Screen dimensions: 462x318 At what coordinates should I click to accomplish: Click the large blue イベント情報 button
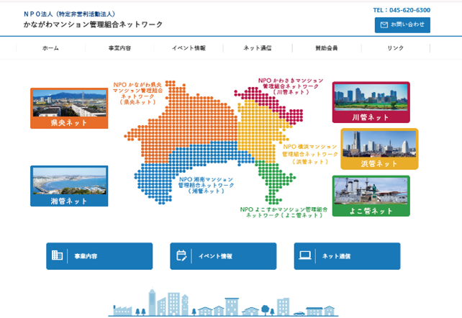[223, 256]
